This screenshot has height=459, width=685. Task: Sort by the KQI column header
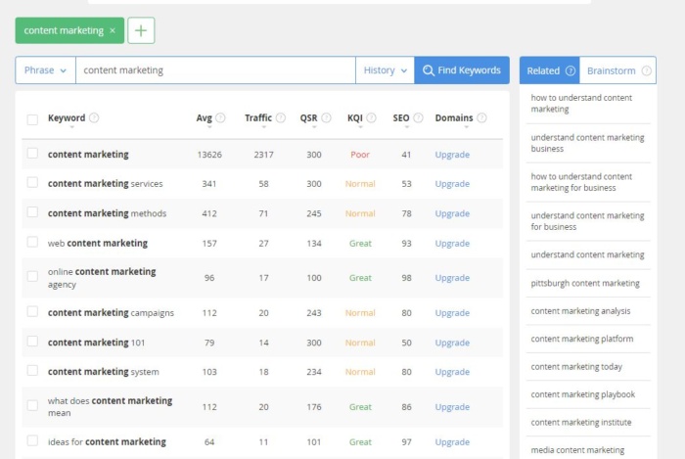(x=354, y=117)
